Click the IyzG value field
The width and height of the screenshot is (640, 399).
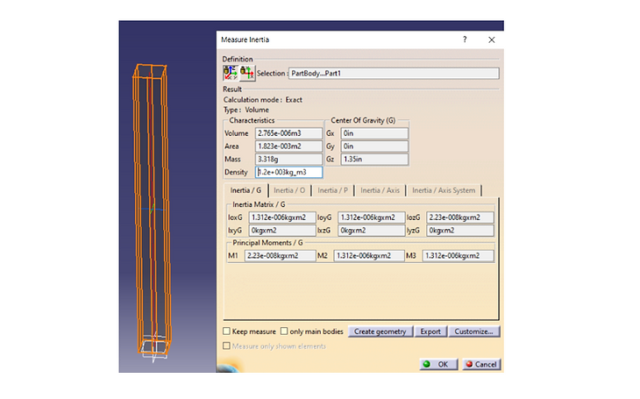pos(460,231)
